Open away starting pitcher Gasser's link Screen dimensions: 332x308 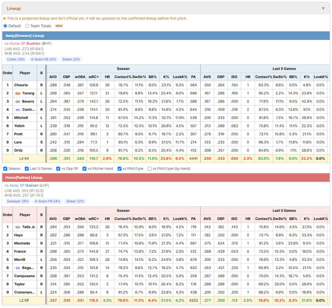tap(32, 185)
